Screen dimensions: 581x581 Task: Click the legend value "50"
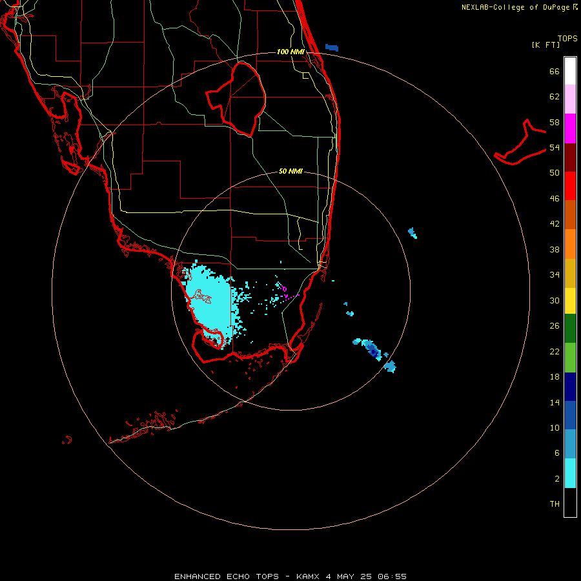pyautogui.click(x=555, y=173)
